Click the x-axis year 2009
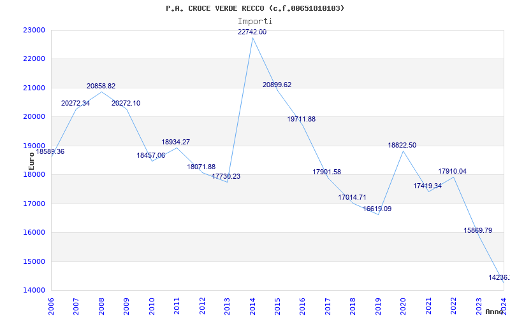The image size is (510, 318). pos(126,306)
